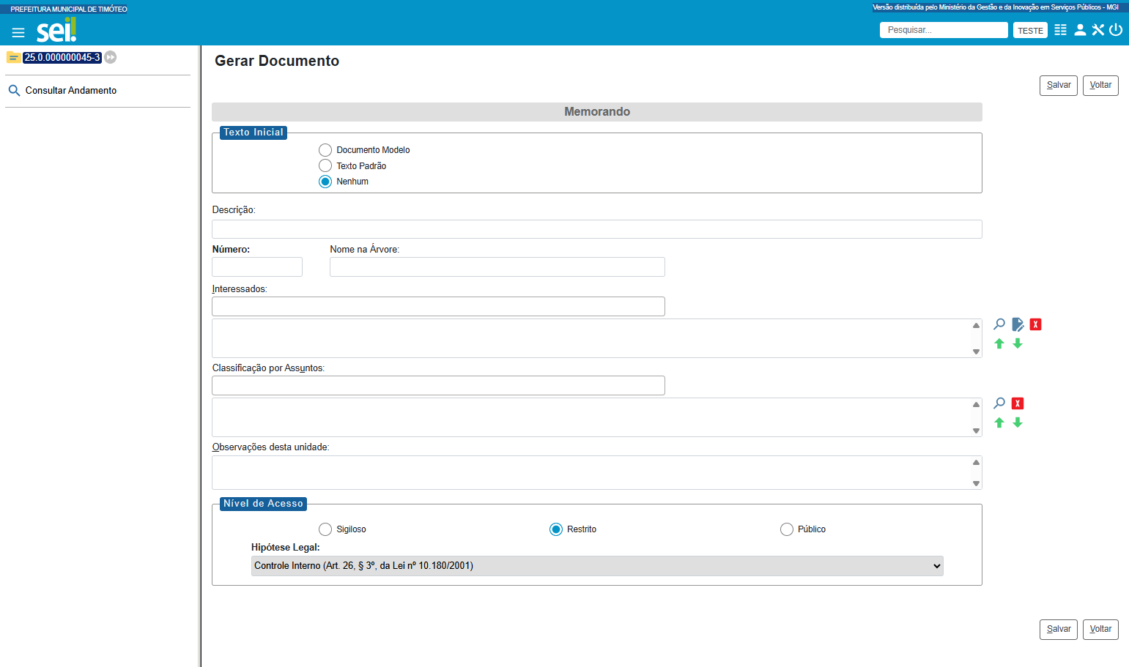Click the top Salvar button
Image resolution: width=1129 pixels, height=667 pixels.
pos(1059,86)
